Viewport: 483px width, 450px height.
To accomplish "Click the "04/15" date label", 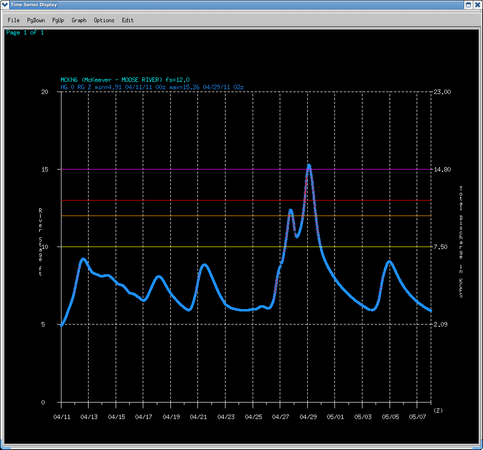I will tap(117, 417).
